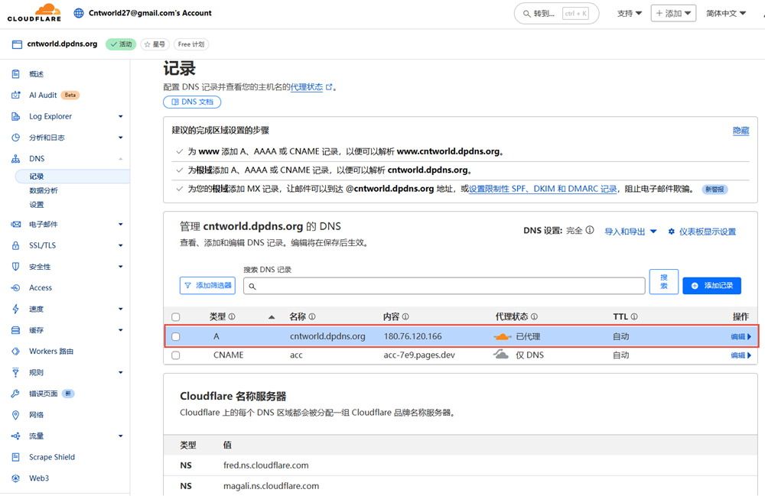Screen dimensions: 765x496
Task: Click the Workers 路由 icon
Action: click(15, 352)
